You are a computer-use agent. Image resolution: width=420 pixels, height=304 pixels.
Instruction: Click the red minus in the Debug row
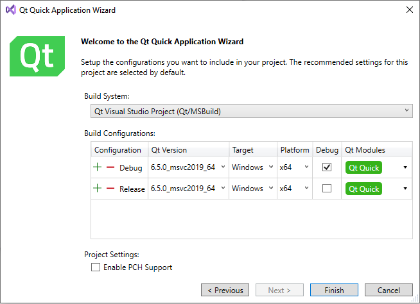click(x=110, y=167)
